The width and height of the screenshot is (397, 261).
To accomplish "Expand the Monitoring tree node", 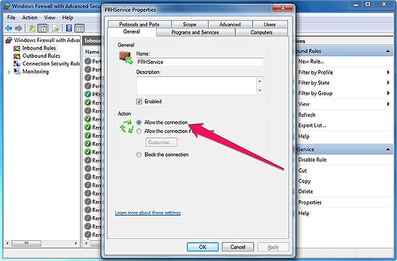I will [x=9, y=72].
